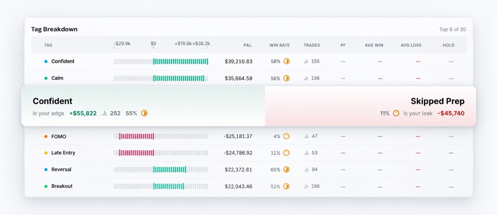The height and width of the screenshot is (215, 497).
Task: Click the red P&L bar for FOMO
Action: coord(136,136)
